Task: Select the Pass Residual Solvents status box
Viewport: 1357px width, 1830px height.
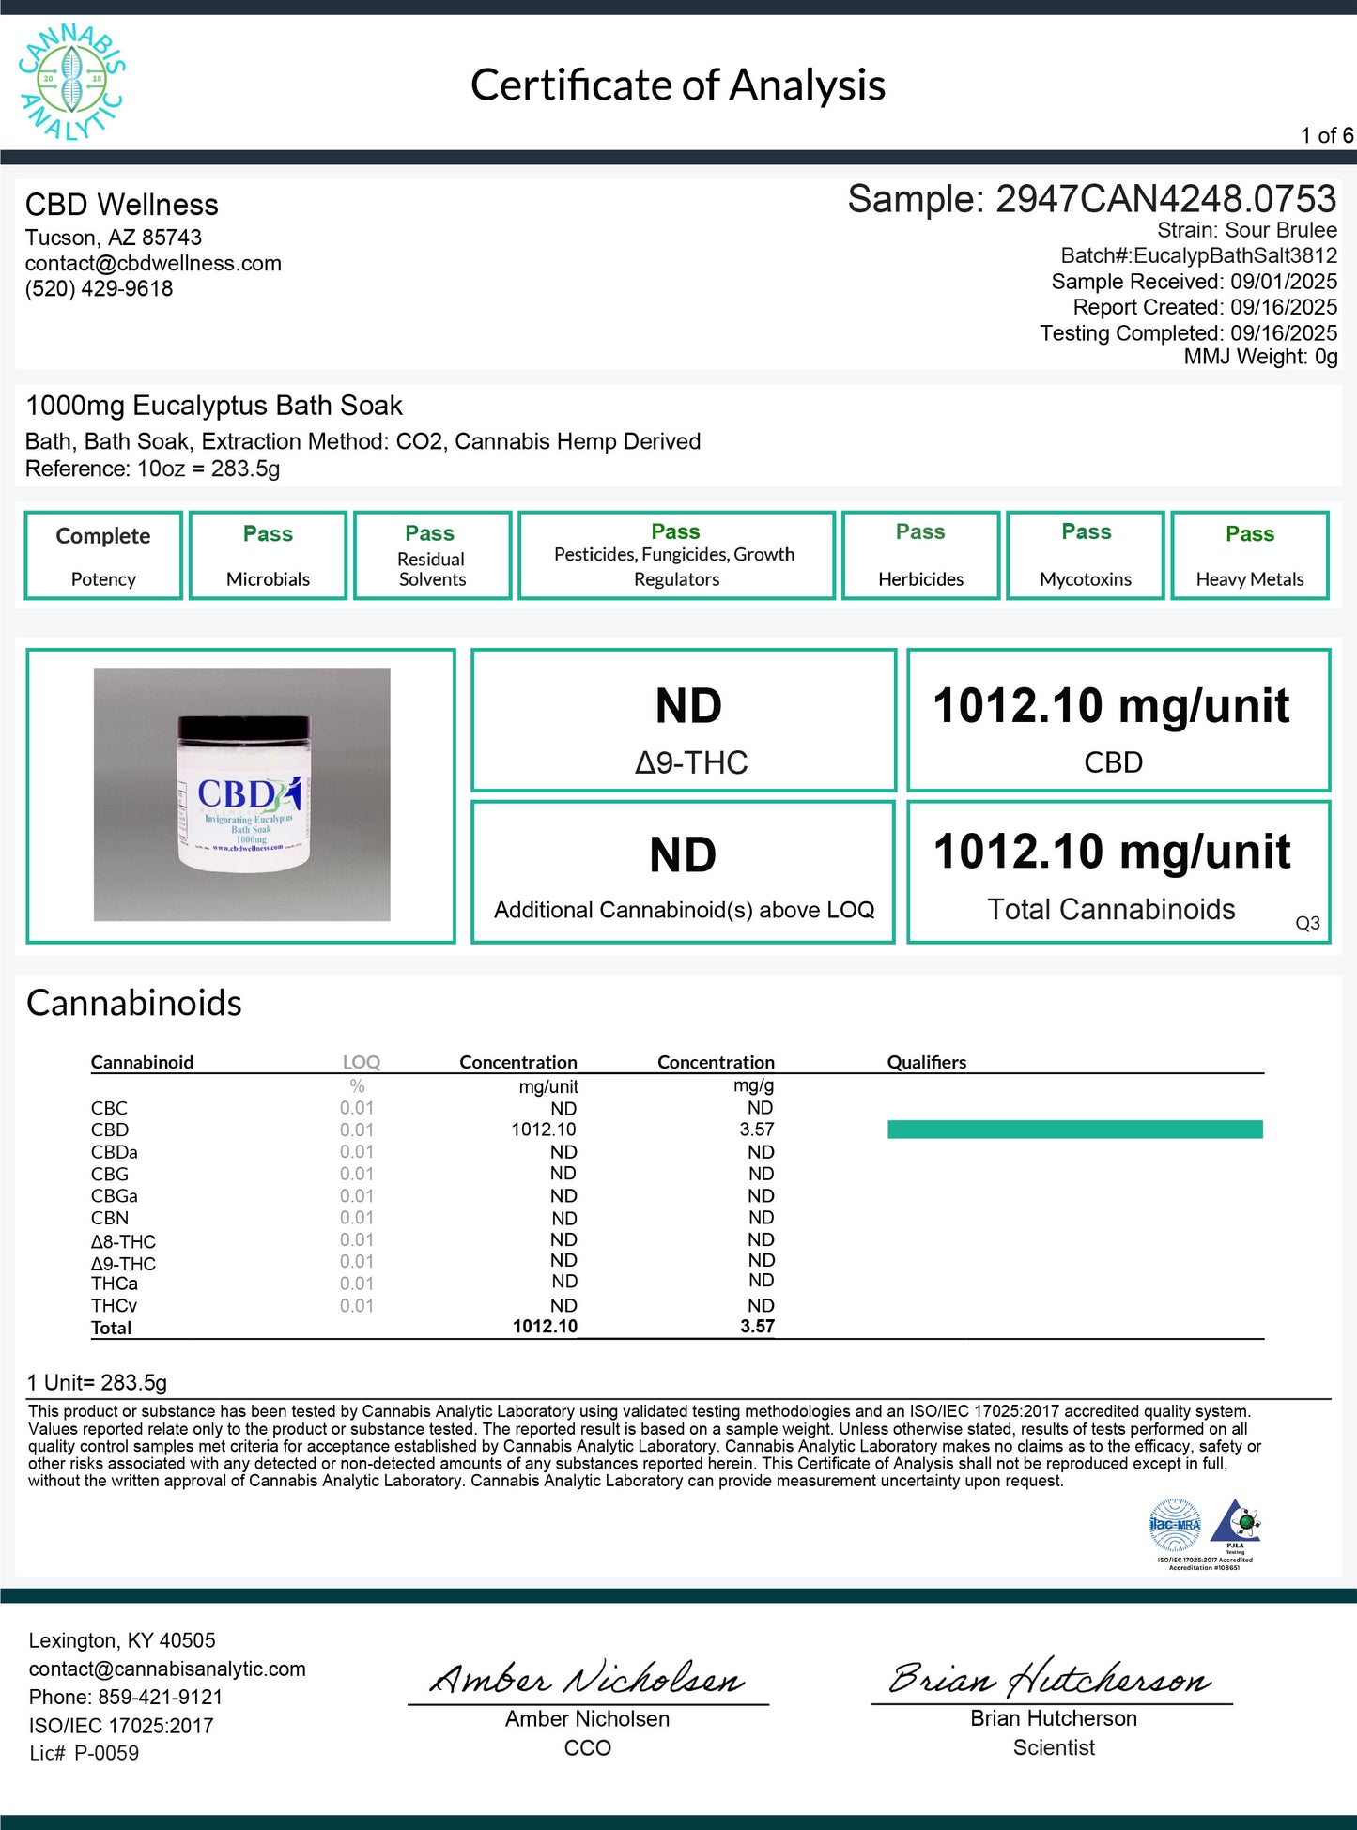Action: tap(433, 555)
